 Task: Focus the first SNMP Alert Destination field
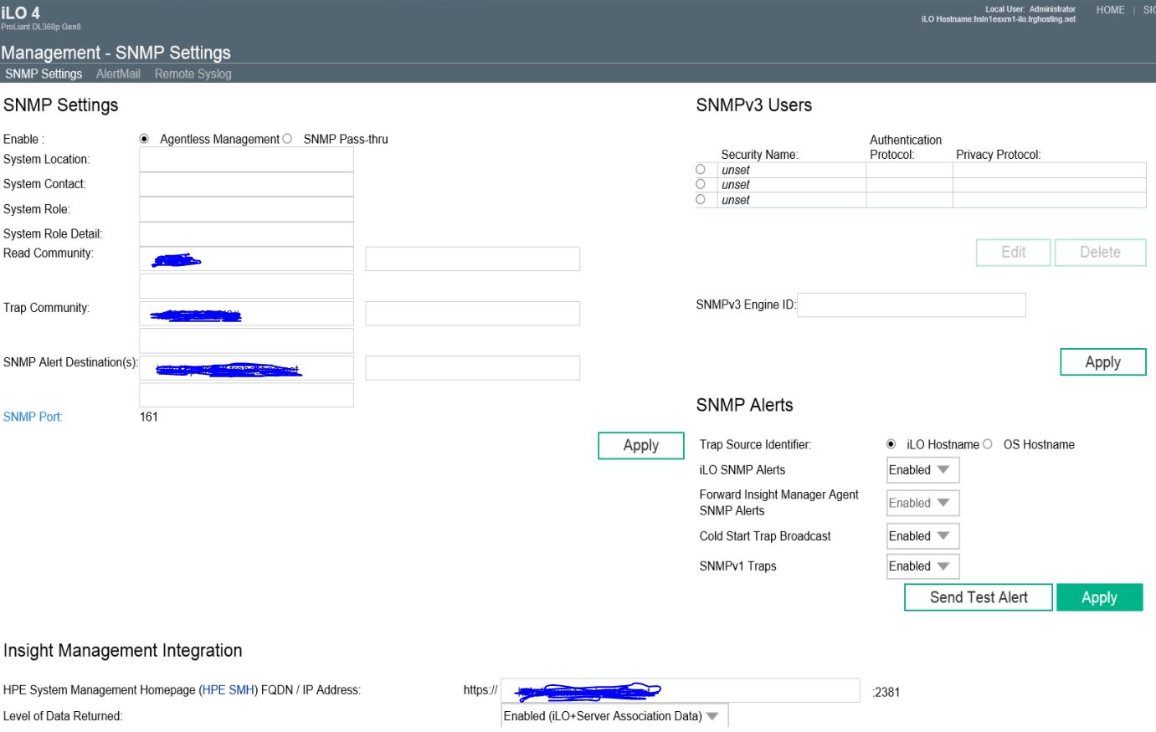247,368
